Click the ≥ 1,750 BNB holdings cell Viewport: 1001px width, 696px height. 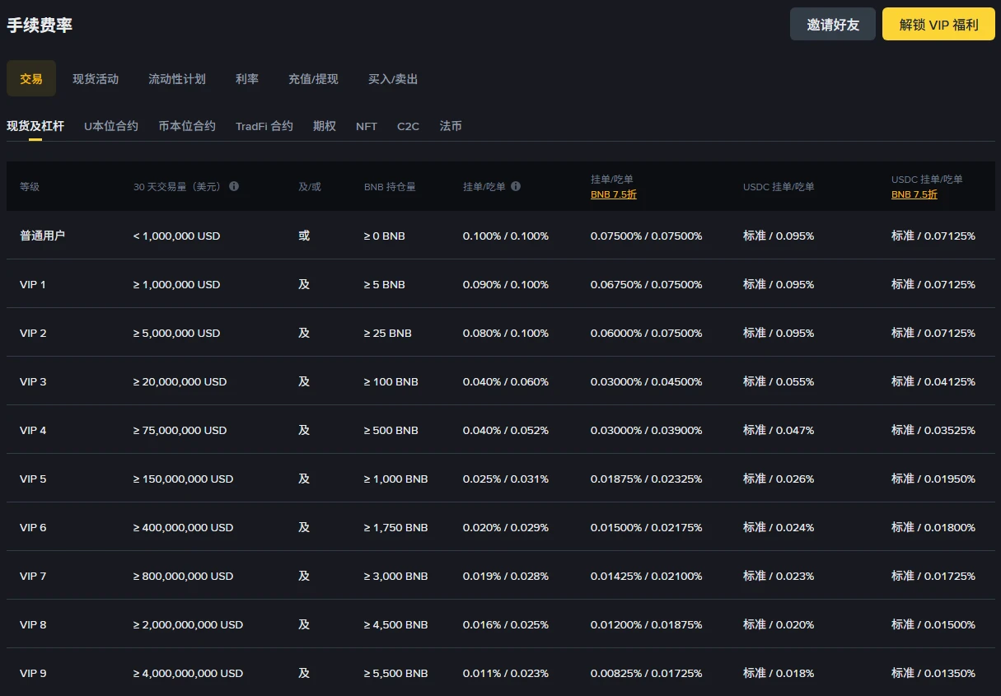[396, 527]
